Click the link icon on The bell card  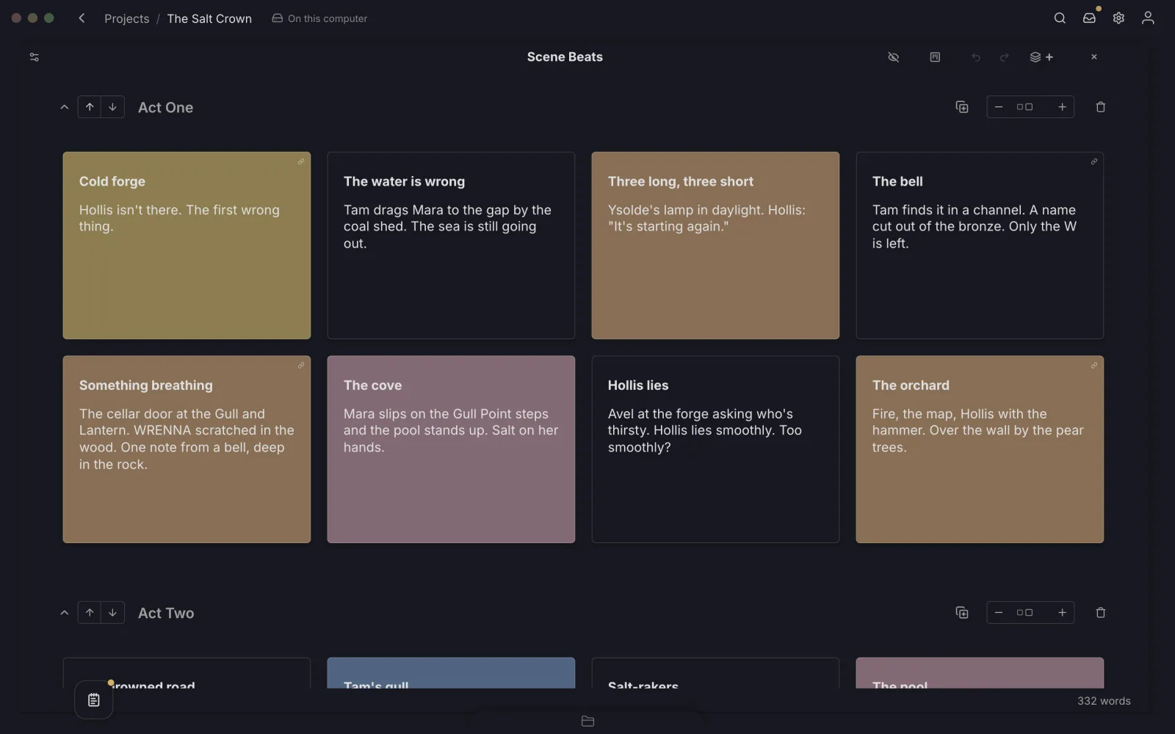click(1094, 161)
